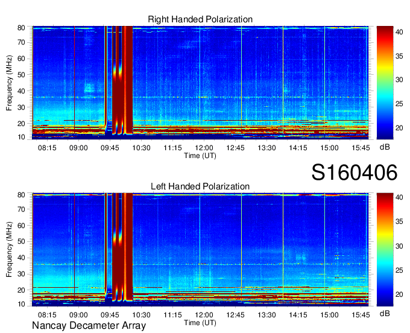The image size is (410, 333).
Task: Click the "50" frequency tick of Right Handed plot
Action: coord(21,75)
